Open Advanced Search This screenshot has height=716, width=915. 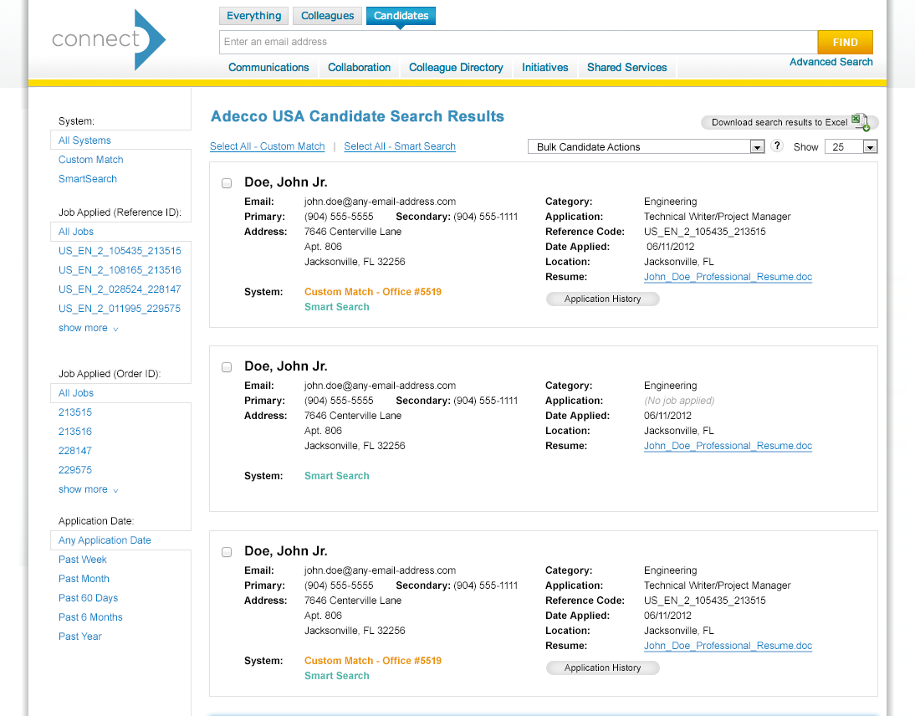tap(831, 62)
